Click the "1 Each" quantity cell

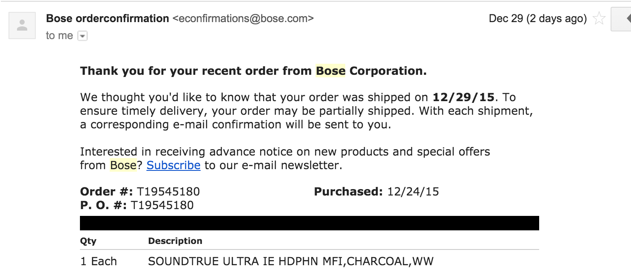click(99, 261)
